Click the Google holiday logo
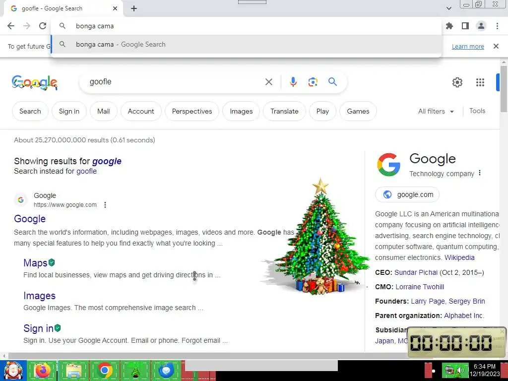Viewport: 508px width, 381px height. tap(34, 82)
